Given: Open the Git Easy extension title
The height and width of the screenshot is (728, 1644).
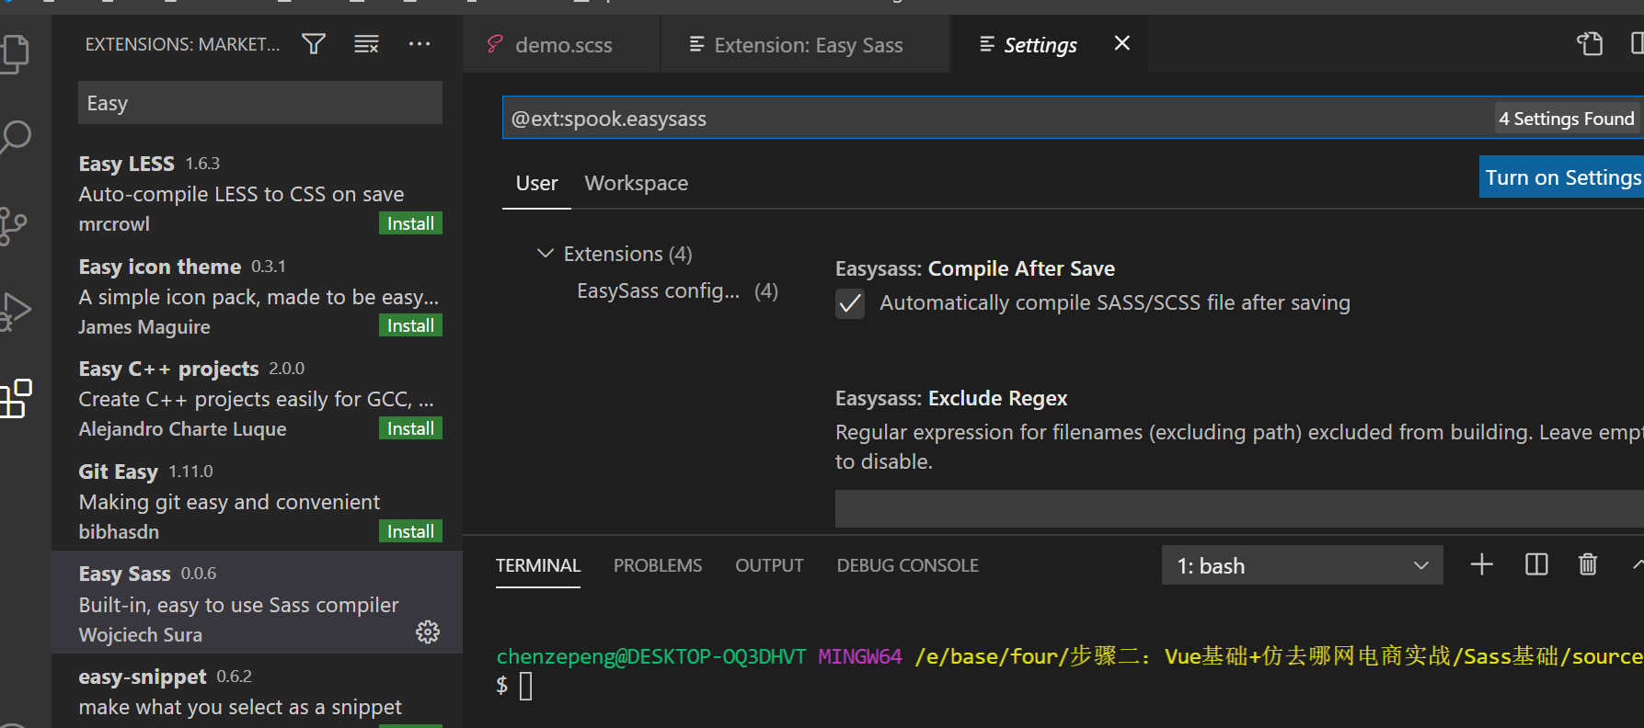Looking at the screenshot, I should pos(118,472).
